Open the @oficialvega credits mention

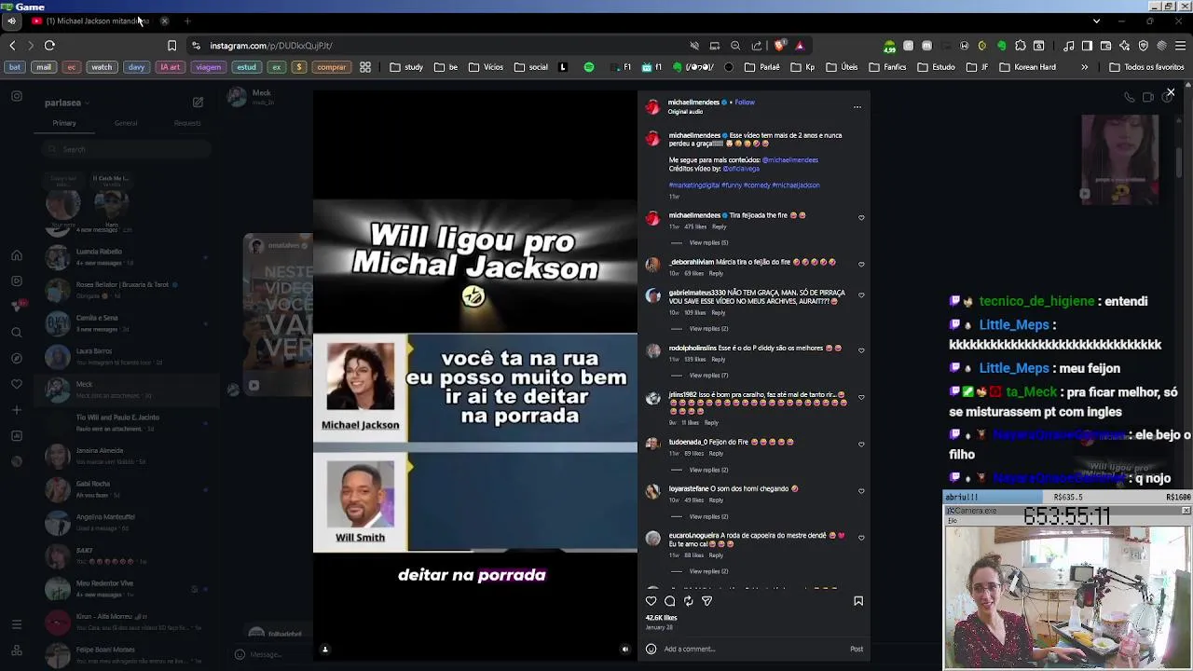(x=741, y=169)
